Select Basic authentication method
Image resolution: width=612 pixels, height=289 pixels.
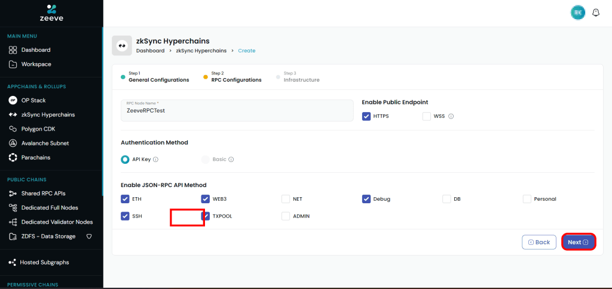[206, 160]
